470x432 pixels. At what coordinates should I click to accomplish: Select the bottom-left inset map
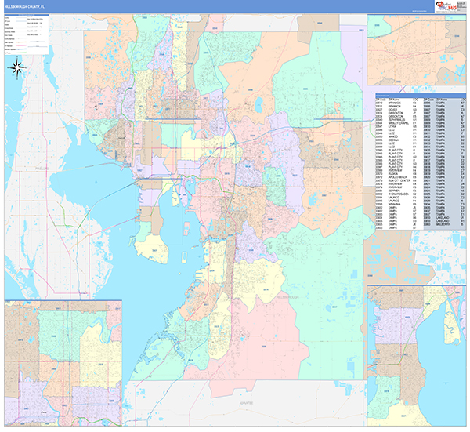[x=64, y=357]
